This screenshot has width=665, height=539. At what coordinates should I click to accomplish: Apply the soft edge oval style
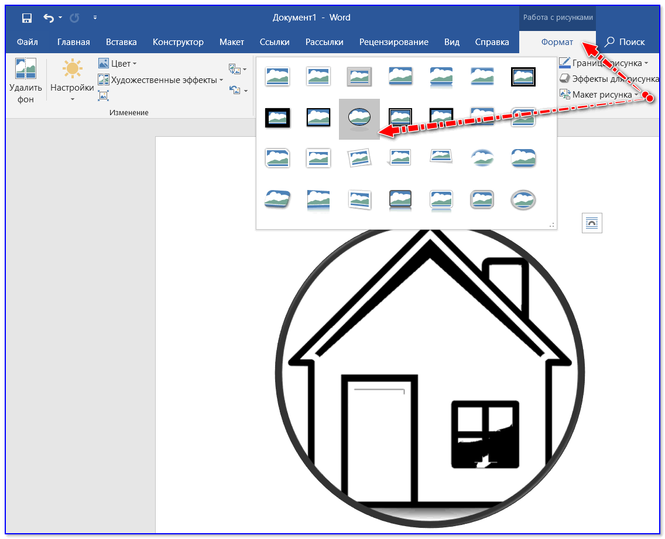[482, 158]
